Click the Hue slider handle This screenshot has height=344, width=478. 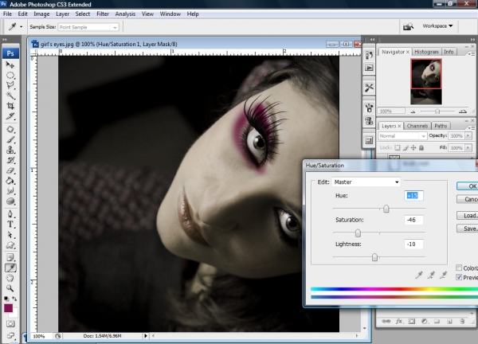(x=386, y=209)
